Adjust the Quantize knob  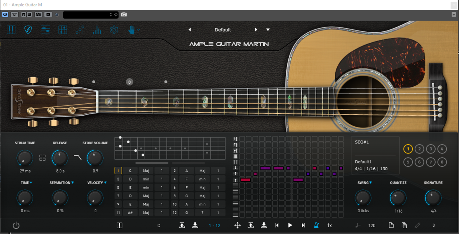pyautogui.click(x=398, y=197)
